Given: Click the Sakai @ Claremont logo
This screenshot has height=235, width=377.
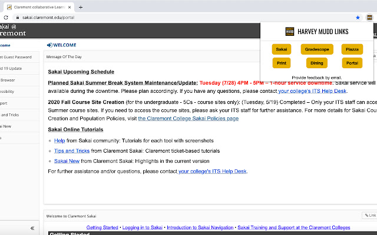Looking at the screenshot, I should point(13,30).
